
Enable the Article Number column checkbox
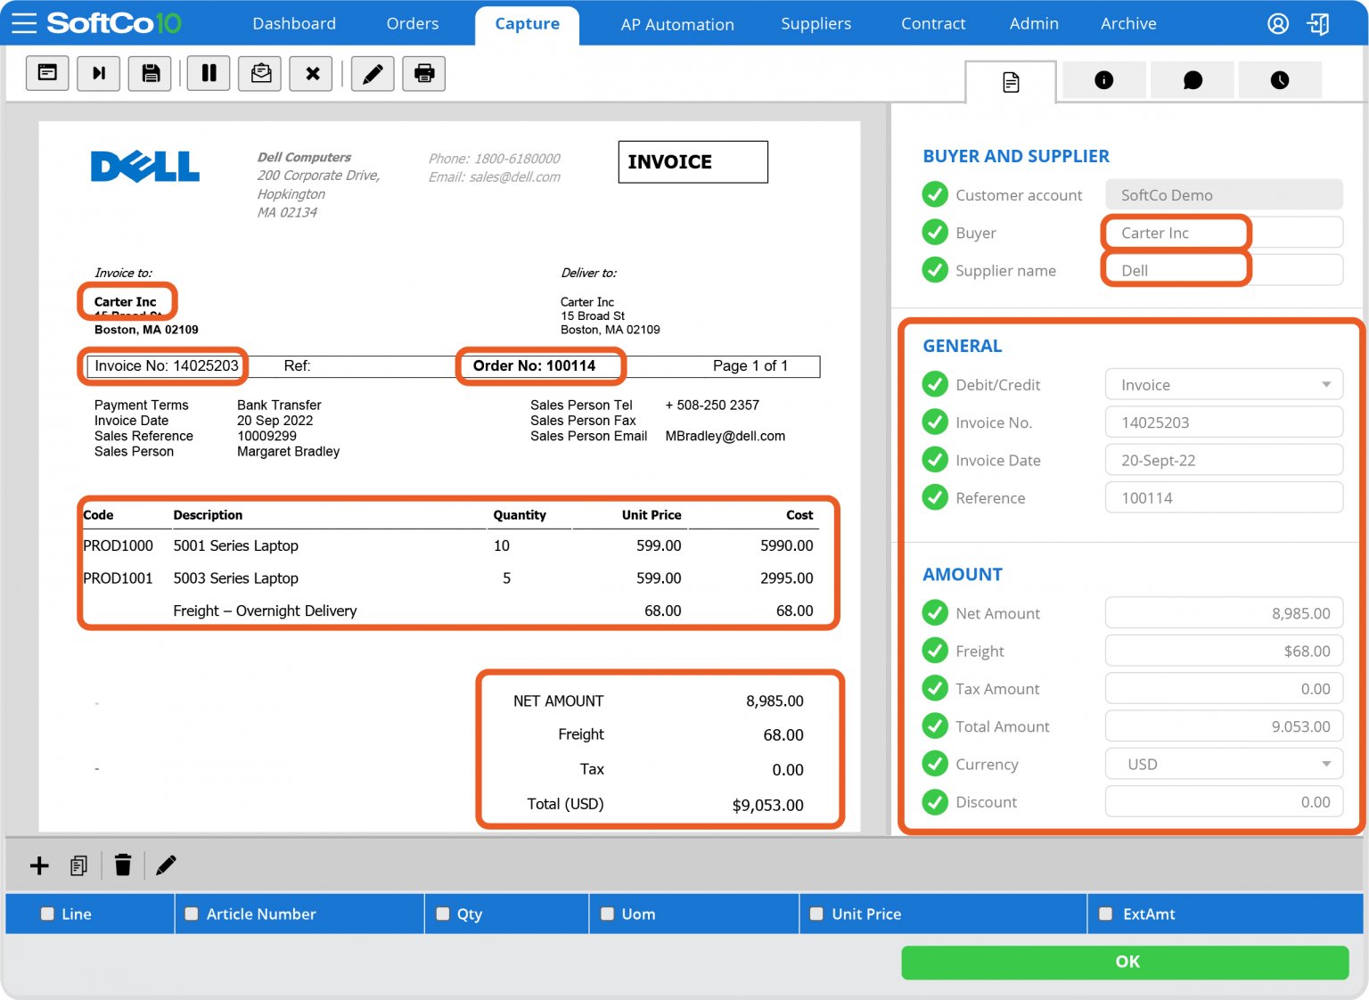(x=191, y=914)
